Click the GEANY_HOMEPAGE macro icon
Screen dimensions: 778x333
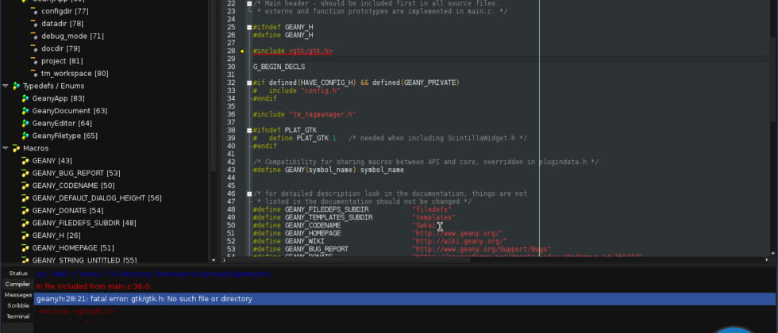25,248
